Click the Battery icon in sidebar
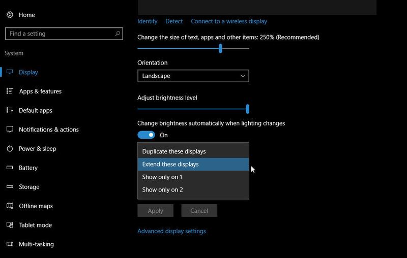The height and width of the screenshot is (258, 407). point(10,167)
